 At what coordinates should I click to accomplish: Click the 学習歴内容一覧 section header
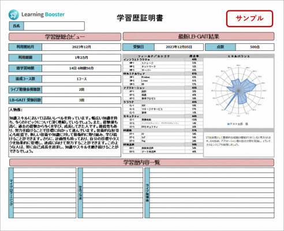[x=141, y=162]
